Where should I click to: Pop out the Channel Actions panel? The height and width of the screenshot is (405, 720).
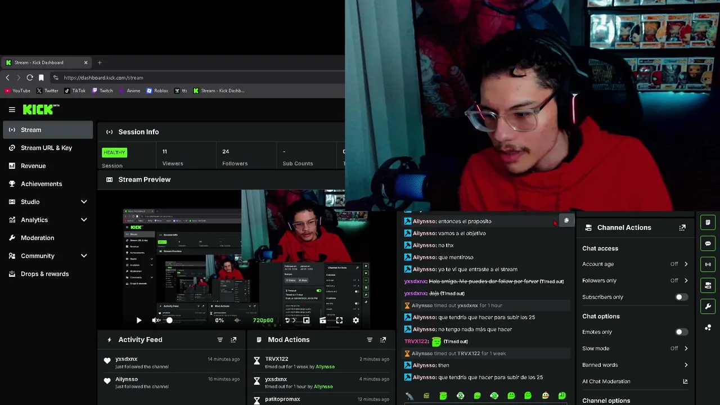point(682,228)
